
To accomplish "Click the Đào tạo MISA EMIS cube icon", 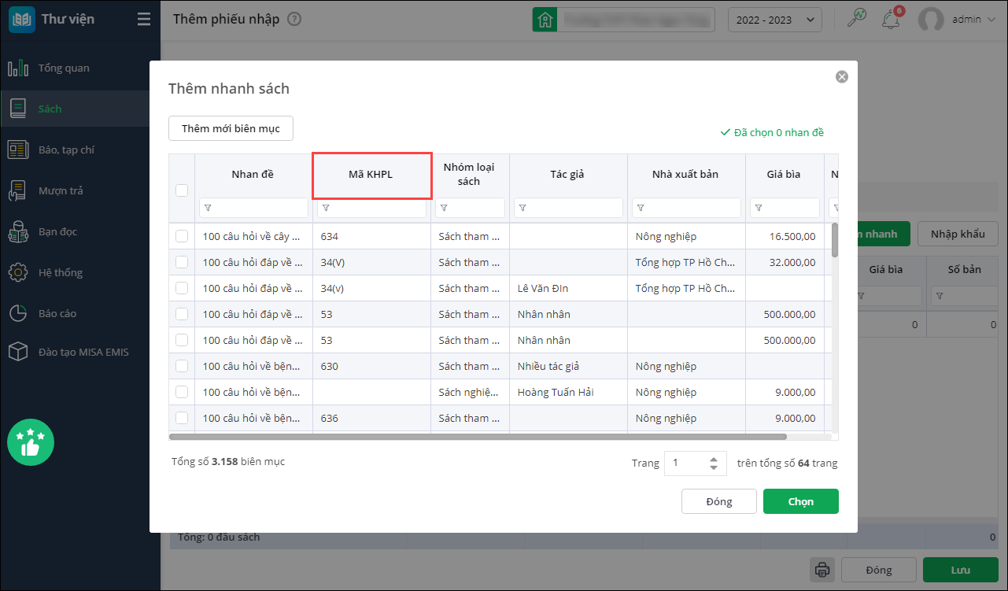I will 18,352.
